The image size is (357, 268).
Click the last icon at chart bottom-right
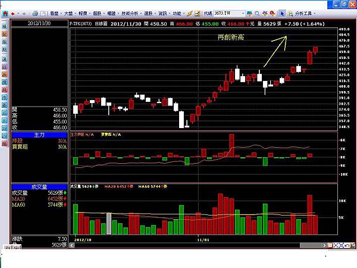pyautogui.click(x=353, y=245)
